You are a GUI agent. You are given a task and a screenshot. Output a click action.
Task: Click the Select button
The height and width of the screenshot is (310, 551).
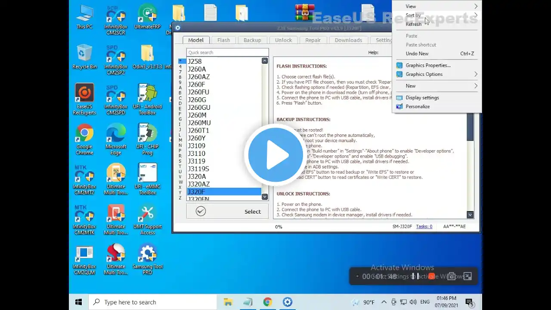[227, 211]
